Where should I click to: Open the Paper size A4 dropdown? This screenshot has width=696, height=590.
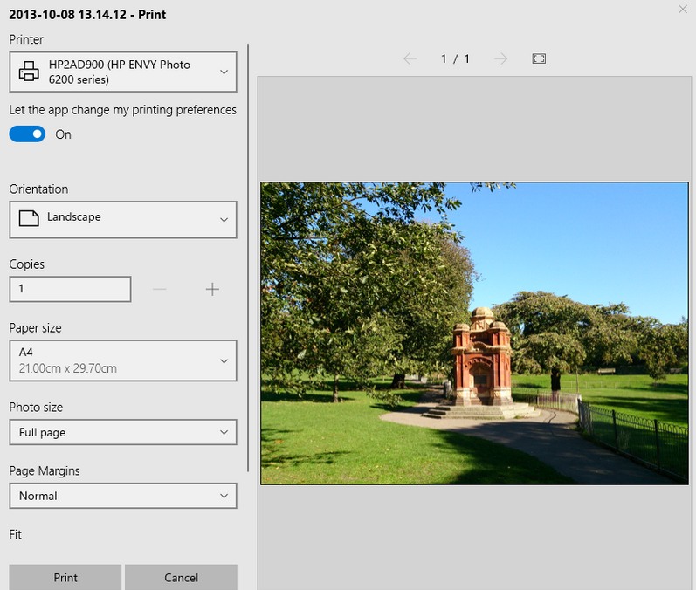[x=123, y=360]
